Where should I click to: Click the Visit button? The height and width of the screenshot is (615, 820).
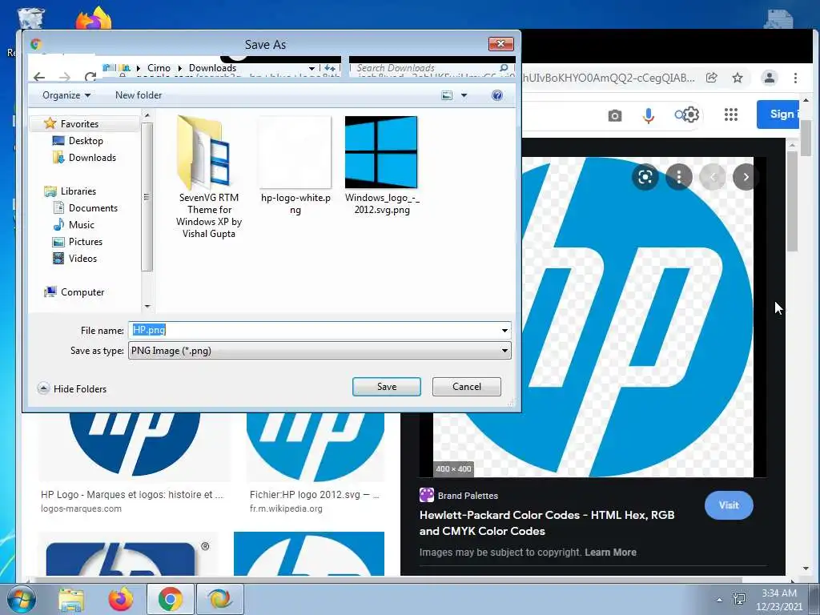pyautogui.click(x=729, y=505)
